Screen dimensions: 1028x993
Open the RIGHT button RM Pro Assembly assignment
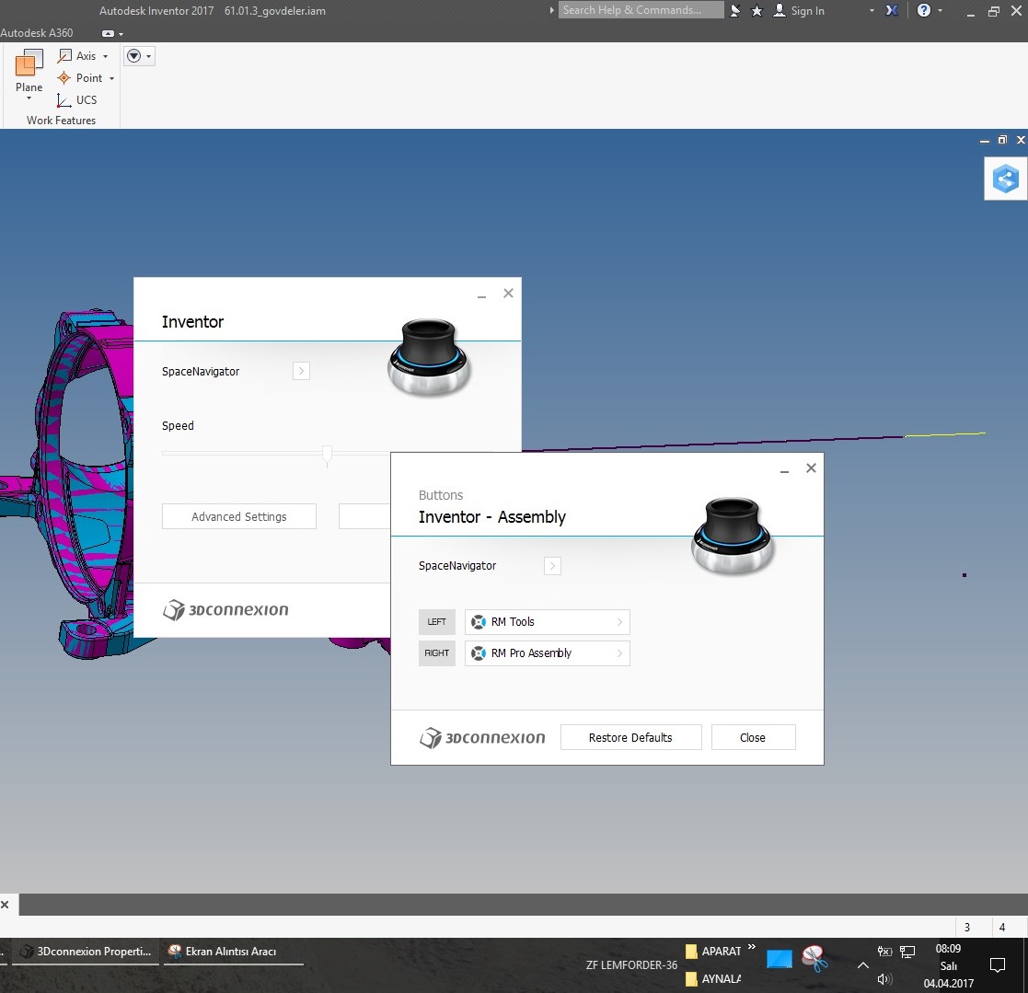[548, 653]
